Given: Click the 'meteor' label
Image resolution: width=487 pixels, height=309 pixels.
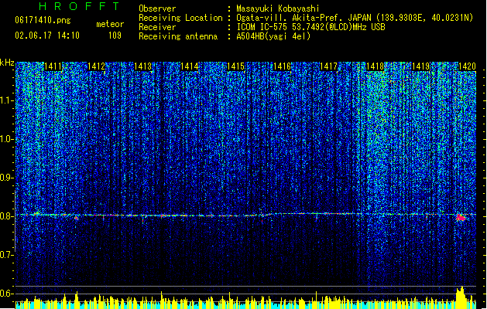Looking at the screenshot, I should click(x=110, y=24).
